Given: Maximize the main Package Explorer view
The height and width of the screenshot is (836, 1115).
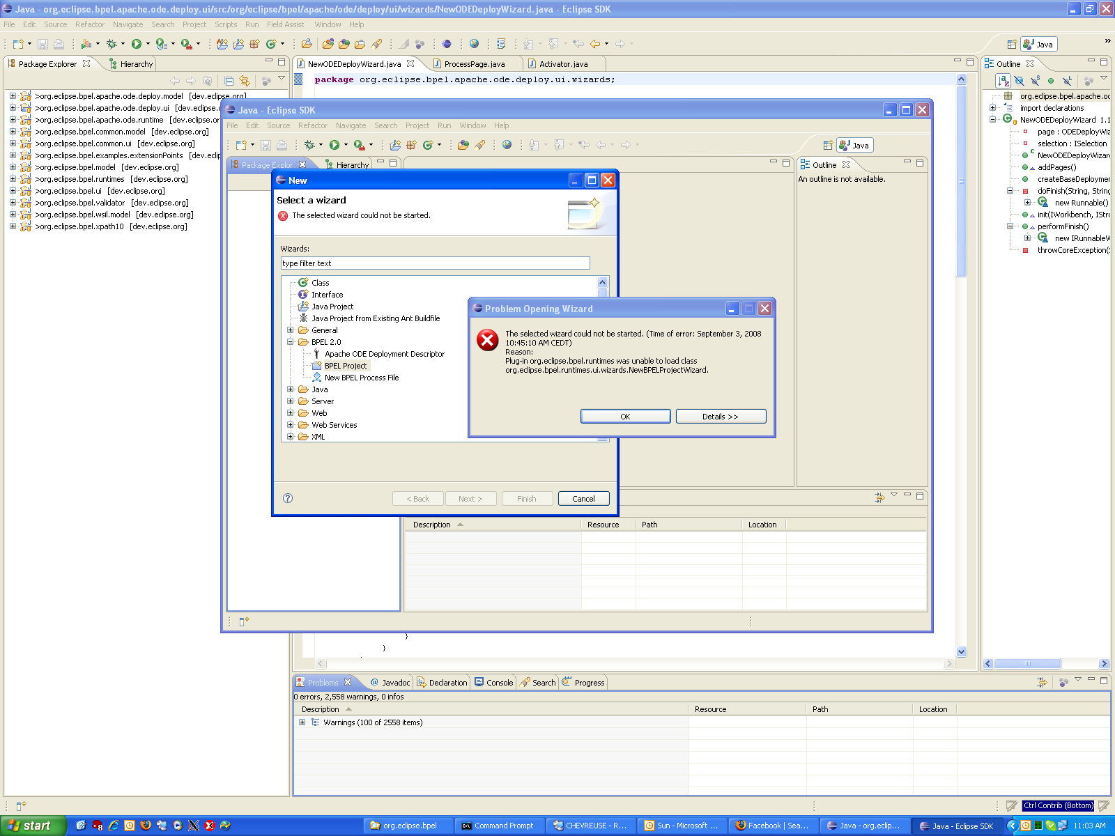Looking at the screenshot, I should (x=283, y=61).
